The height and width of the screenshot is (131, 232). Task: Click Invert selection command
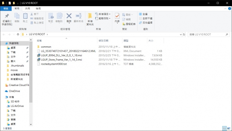click(x=146, y=23)
